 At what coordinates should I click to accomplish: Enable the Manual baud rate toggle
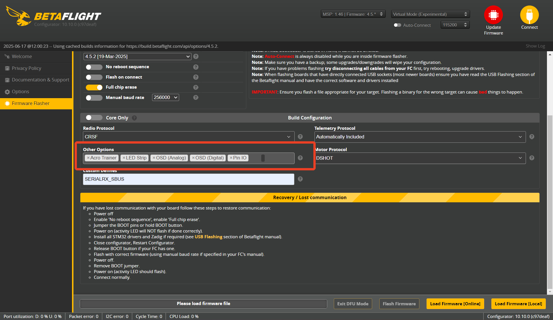point(94,98)
